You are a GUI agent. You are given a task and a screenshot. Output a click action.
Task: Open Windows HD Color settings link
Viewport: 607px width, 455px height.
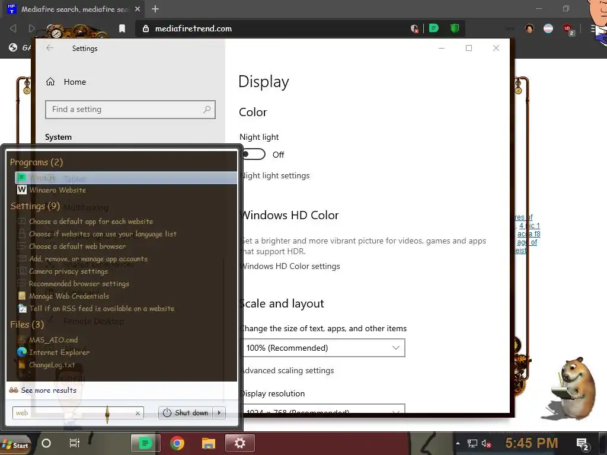(289, 266)
